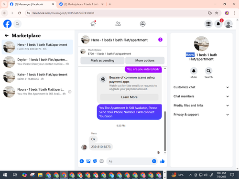Click the large listing photo in info panel
The image size is (239, 179).
click(201, 44)
